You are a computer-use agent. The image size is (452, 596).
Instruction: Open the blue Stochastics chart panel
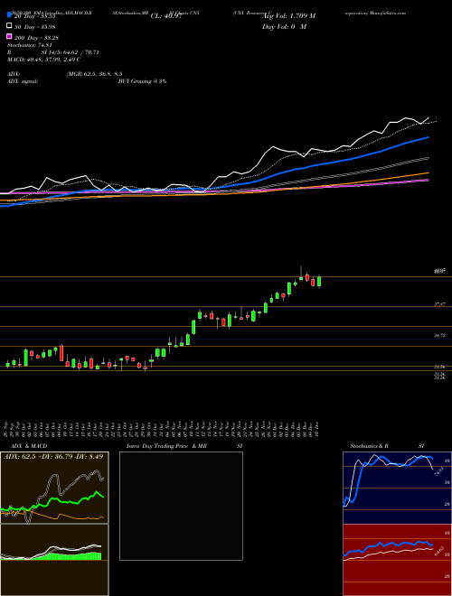coord(397,488)
